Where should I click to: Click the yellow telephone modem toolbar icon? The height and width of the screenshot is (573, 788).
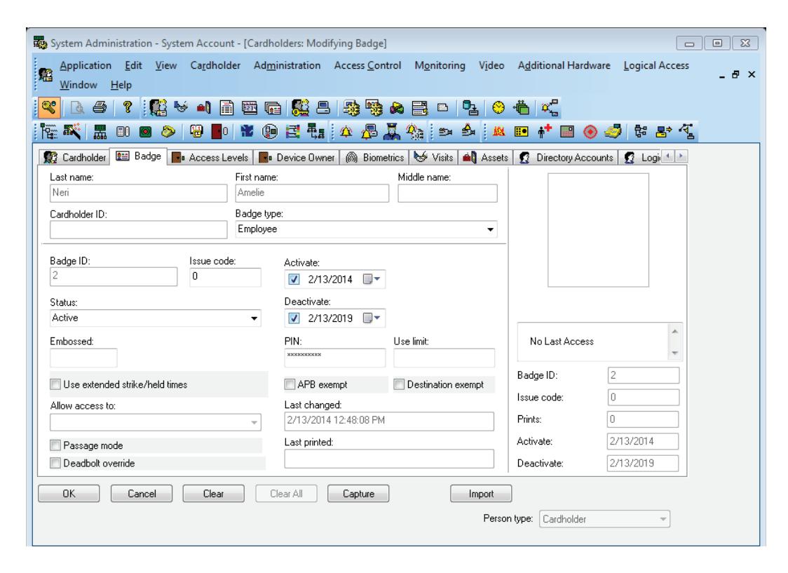click(168, 132)
